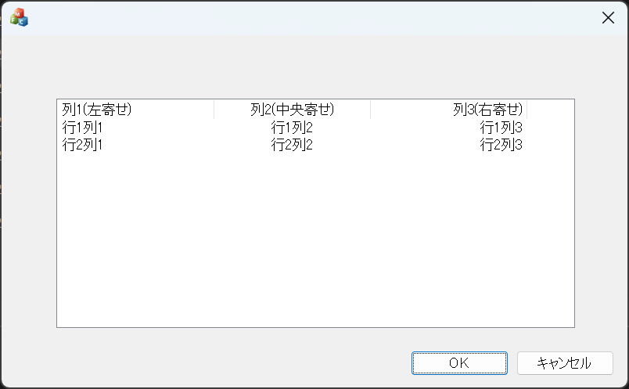Screen dimensions: 629x389
Task: Select the 行2列1 list item
Action: [82, 144]
